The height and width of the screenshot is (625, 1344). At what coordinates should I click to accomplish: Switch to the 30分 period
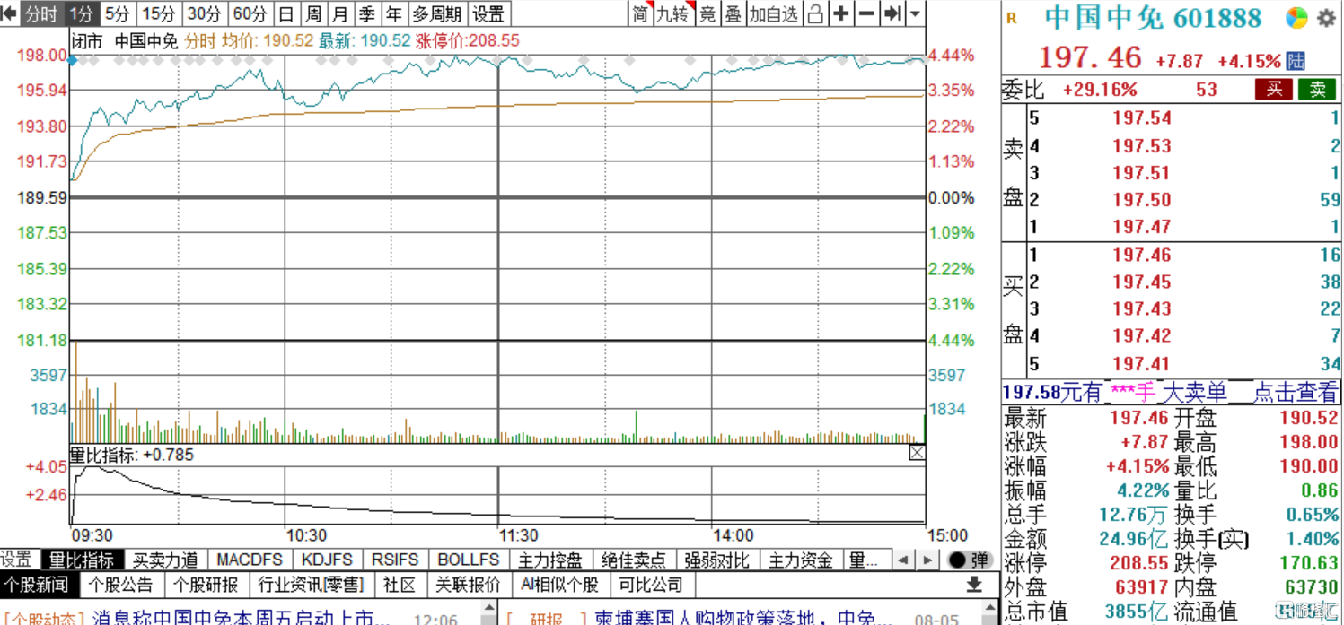pos(204,13)
